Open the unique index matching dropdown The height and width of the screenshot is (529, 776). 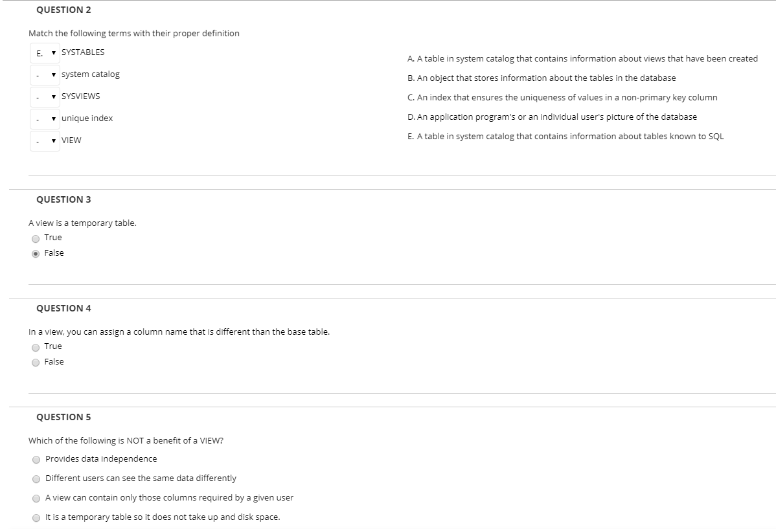click(45, 118)
